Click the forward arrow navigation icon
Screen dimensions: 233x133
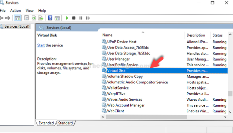7,18
